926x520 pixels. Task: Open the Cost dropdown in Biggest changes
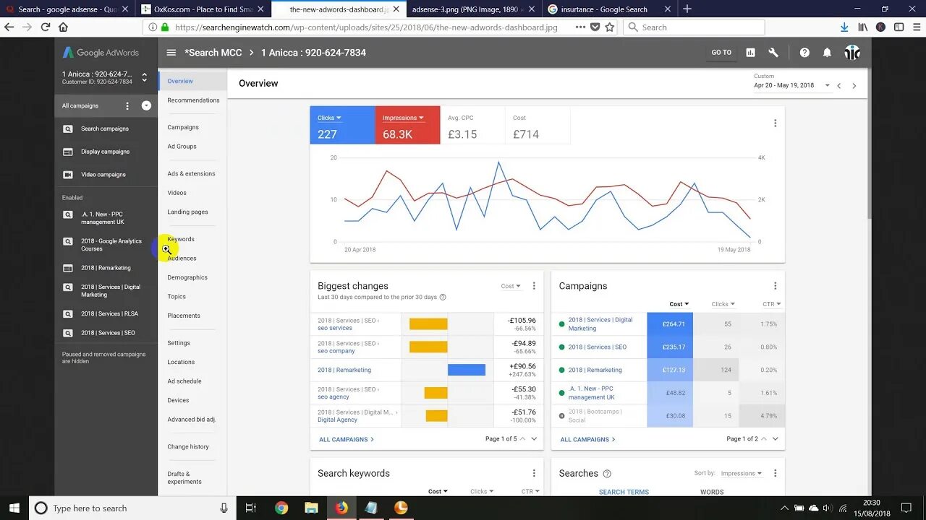tap(511, 286)
